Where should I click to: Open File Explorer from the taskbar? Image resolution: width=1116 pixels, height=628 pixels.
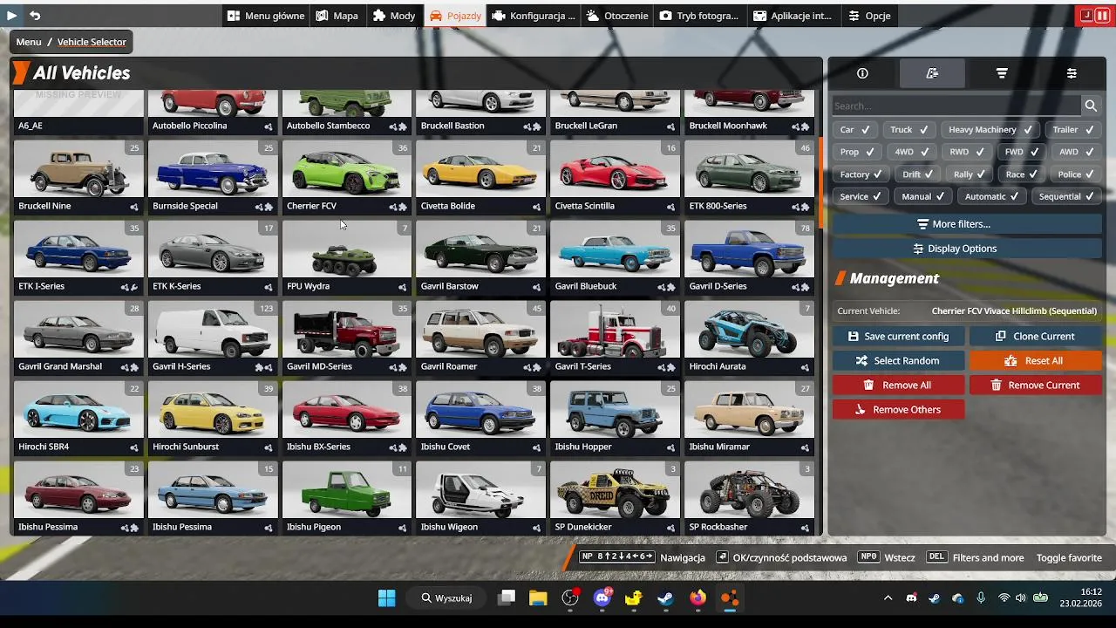click(537, 598)
